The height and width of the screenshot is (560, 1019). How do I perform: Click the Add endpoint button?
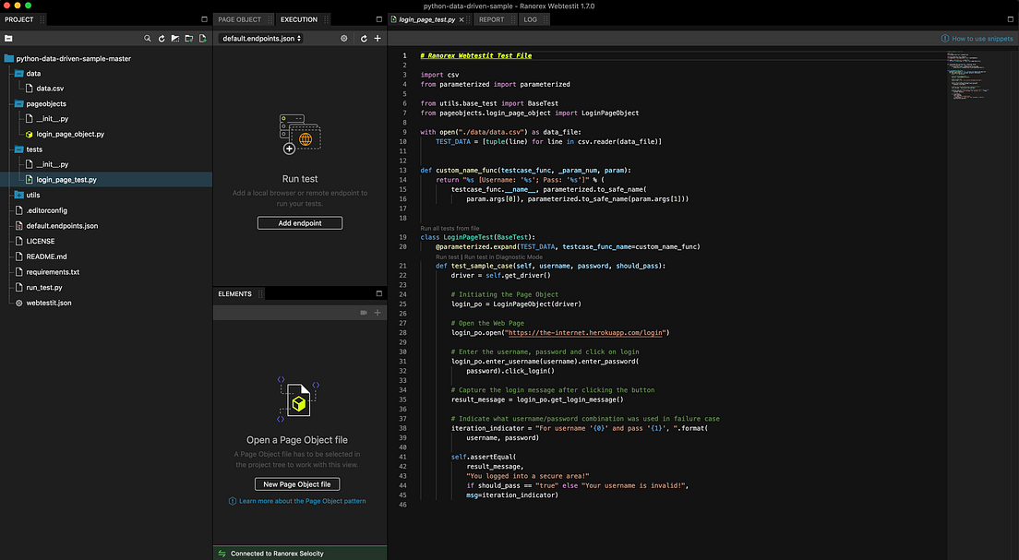pos(299,222)
